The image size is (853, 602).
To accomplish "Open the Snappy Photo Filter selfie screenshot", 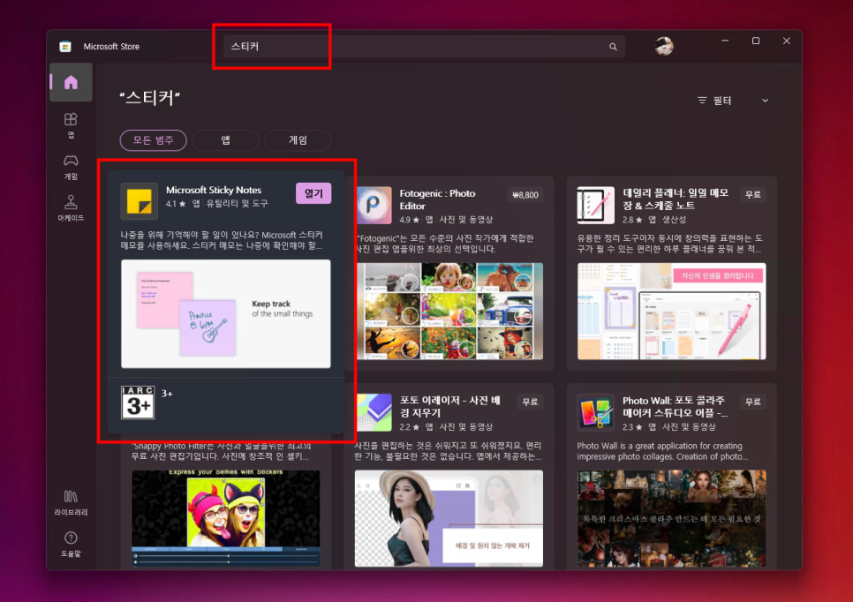I will coord(226,518).
